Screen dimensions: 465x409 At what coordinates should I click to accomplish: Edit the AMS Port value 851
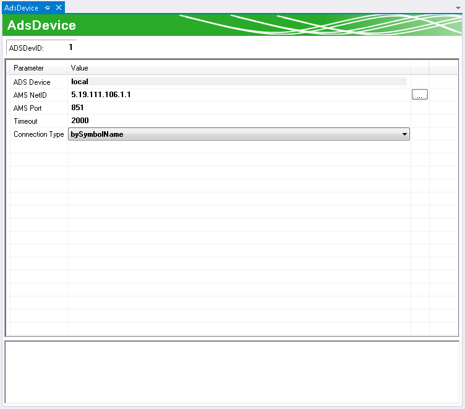pos(77,108)
